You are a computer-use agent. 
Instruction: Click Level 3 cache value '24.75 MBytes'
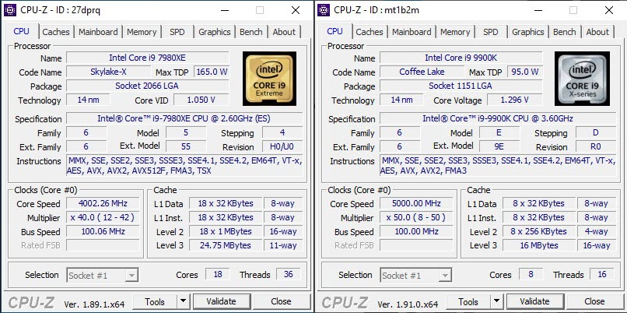(226, 245)
